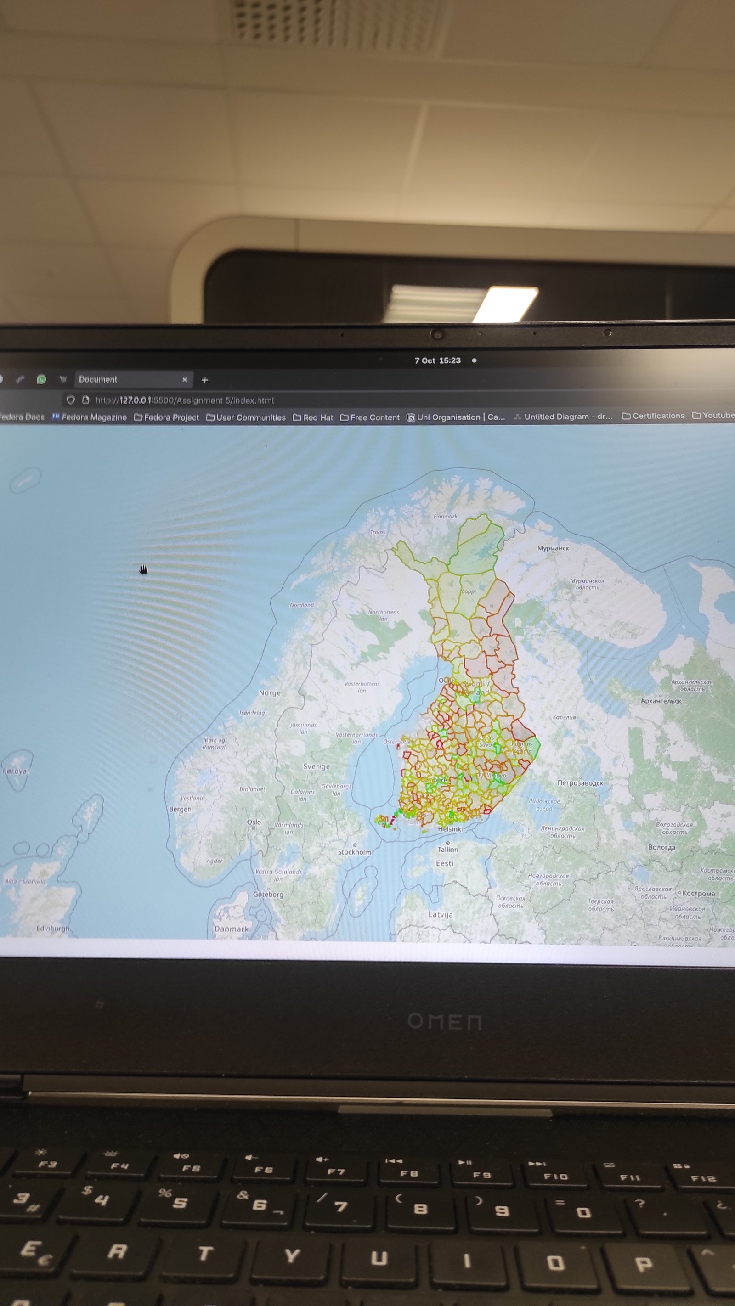Click the Bergen label on the map

pos(180,809)
